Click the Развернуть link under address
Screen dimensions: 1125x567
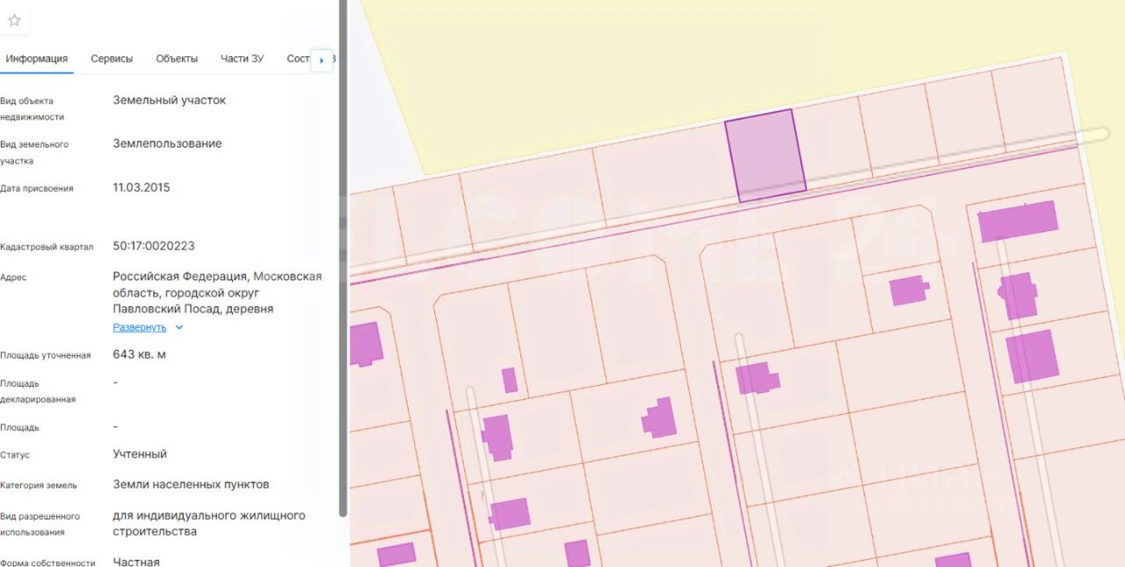pos(139,327)
